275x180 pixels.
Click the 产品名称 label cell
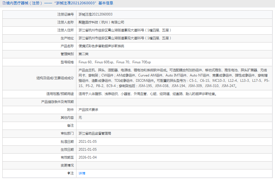tap(39, 46)
